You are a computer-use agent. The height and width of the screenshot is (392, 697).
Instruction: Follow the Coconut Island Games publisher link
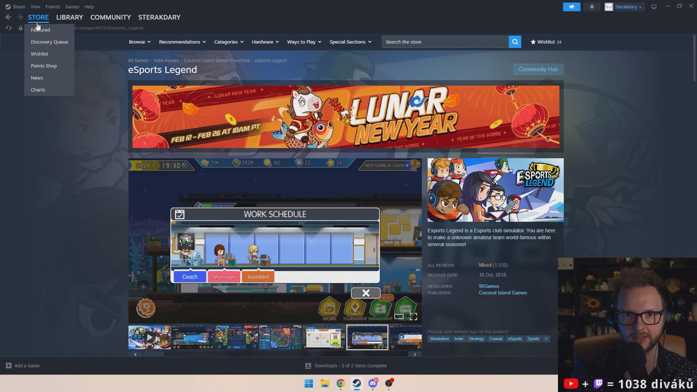[502, 293]
